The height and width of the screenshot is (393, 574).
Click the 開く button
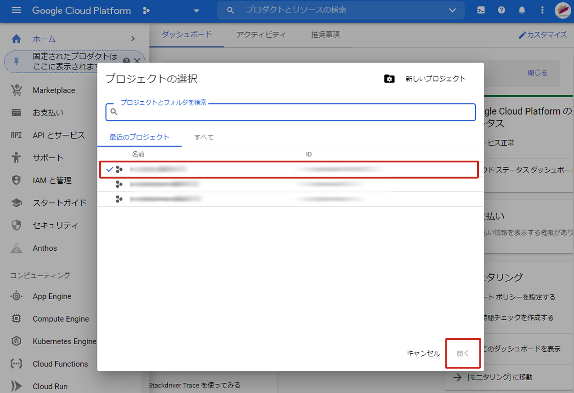tap(463, 353)
